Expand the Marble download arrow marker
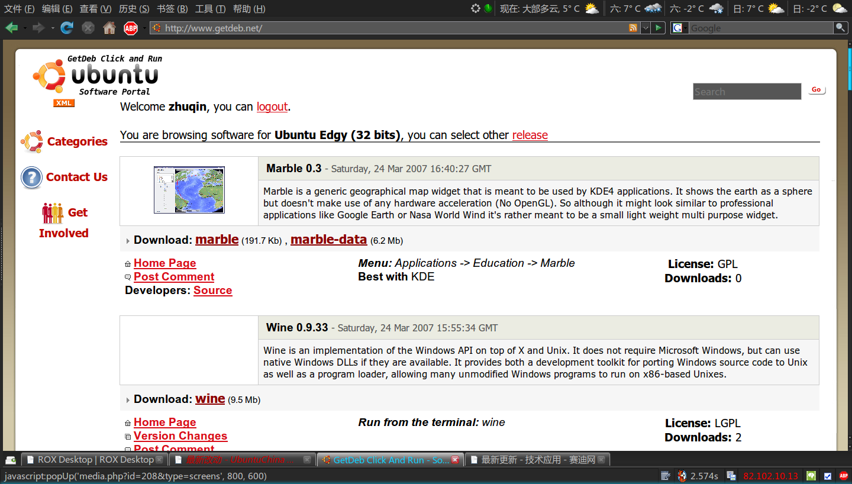Screen dimensions: 852x484 coord(128,241)
